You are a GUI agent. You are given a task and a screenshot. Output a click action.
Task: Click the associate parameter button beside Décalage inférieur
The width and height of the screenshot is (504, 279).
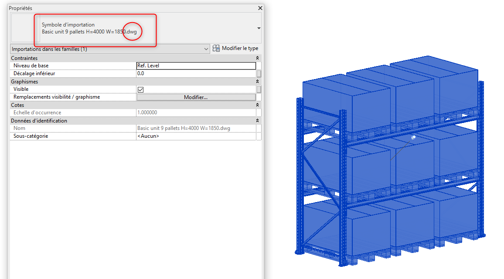259,74
